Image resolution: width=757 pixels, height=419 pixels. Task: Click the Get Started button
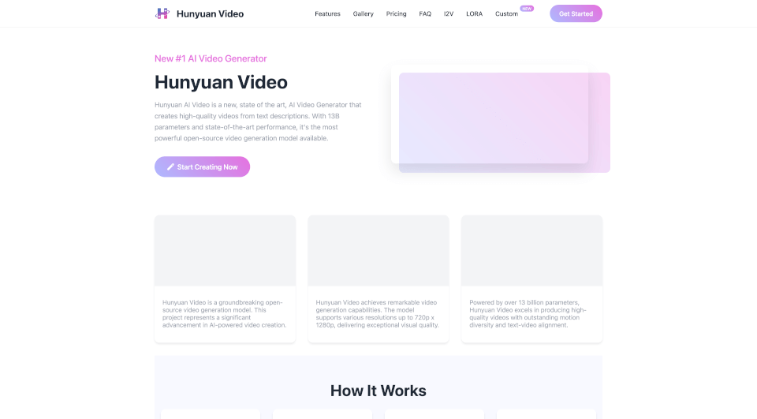576,13
